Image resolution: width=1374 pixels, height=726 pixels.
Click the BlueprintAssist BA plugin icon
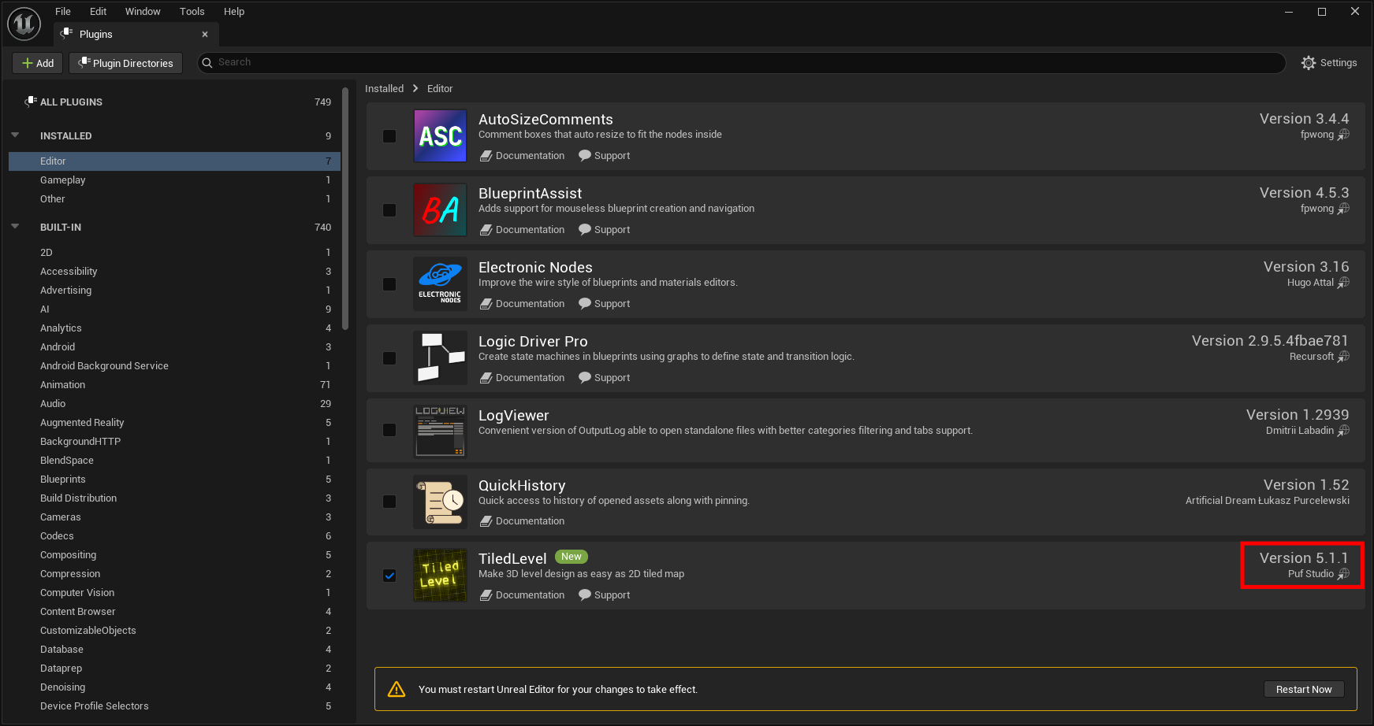(x=440, y=210)
